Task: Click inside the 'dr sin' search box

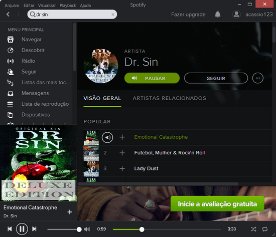Action: 72,14
